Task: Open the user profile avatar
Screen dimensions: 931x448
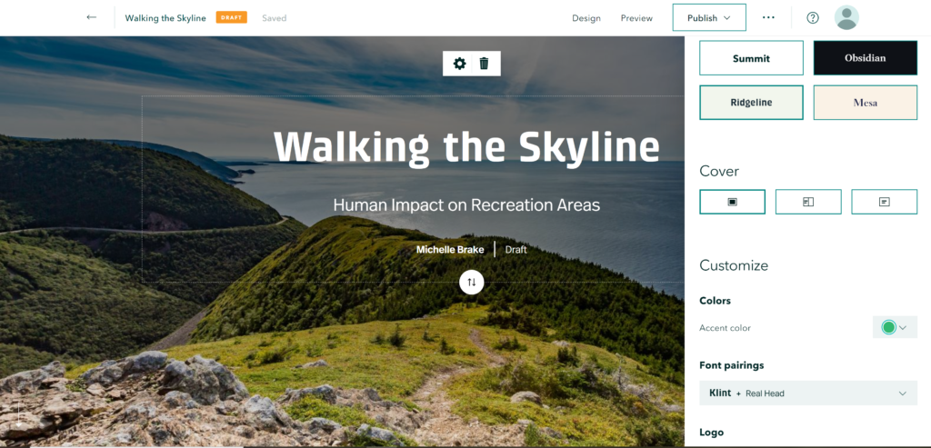Action: (846, 17)
